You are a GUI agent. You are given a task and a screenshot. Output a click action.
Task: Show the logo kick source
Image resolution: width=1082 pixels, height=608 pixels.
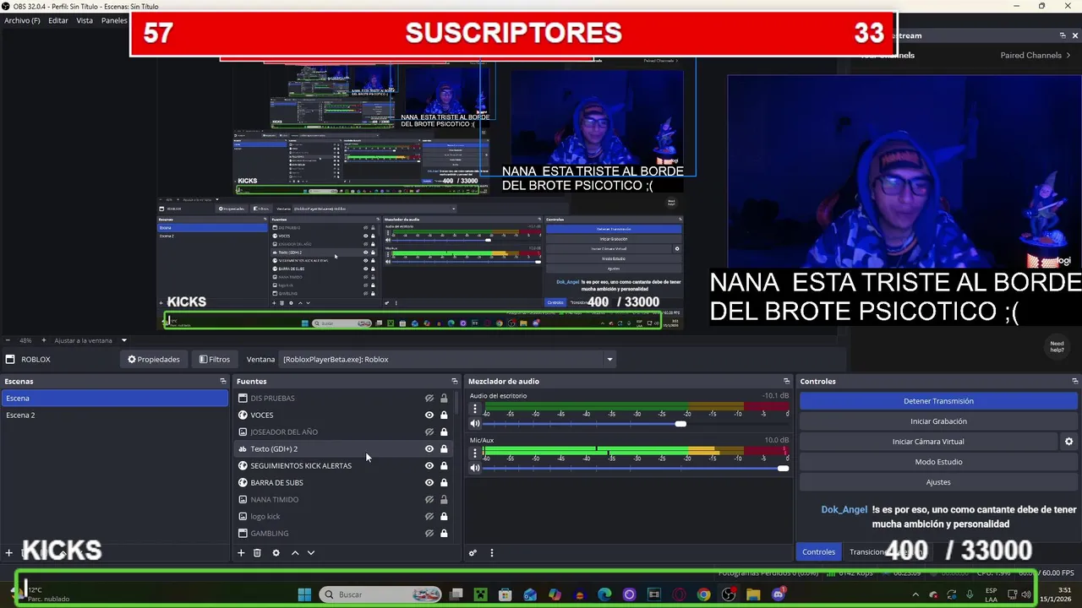tap(429, 517)
